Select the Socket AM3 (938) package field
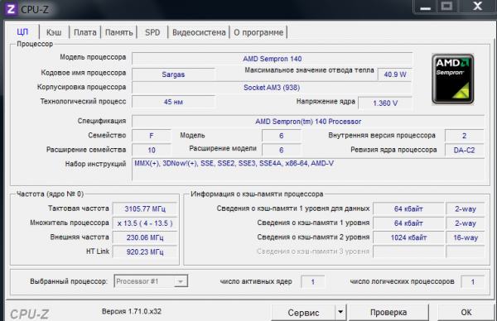The image size is (497, 321). coord(272,88)
